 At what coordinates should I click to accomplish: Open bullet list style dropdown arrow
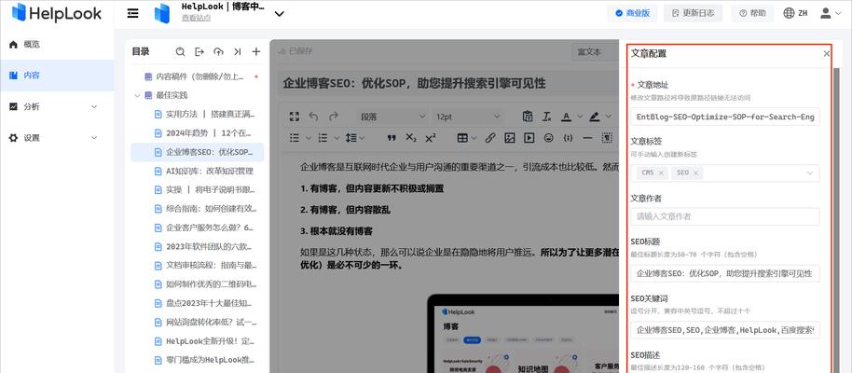309,138
